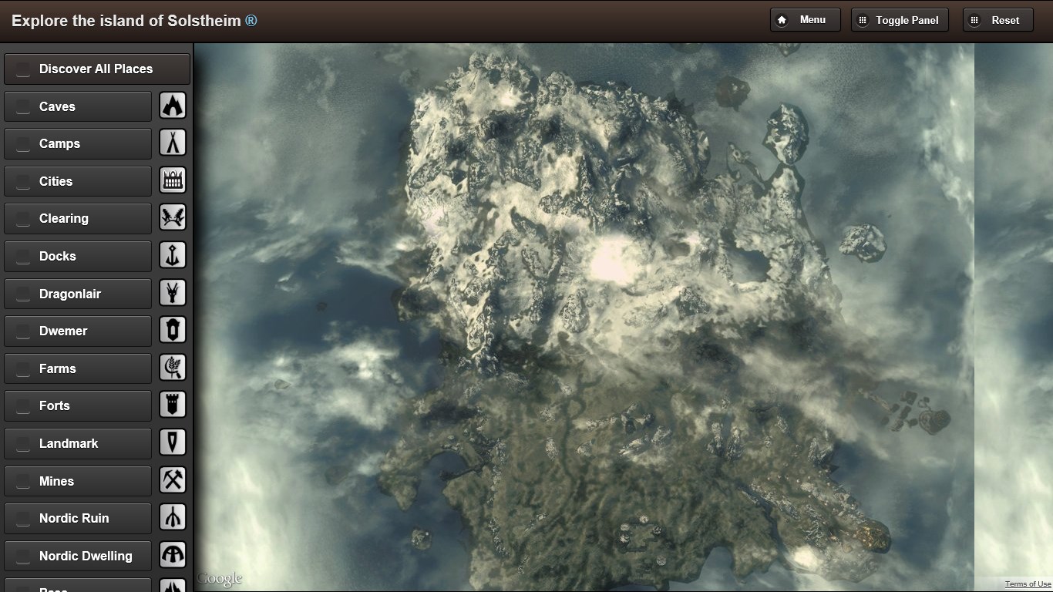Tick the Caves checkbox
1053x592 pixels.
point(23,107)
